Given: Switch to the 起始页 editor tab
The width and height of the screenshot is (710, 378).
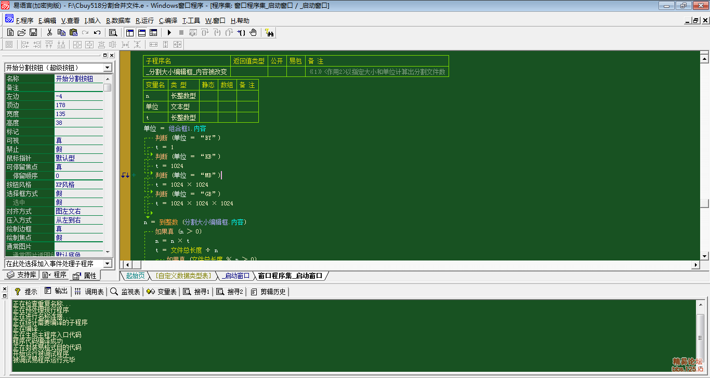Looking at the screenshot, I should 136,276.
